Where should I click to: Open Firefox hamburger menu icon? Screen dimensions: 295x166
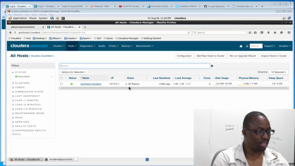pos(289,33)
